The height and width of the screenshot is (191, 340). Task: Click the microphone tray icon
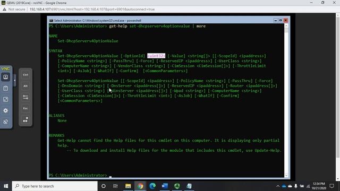click(x=296, y=186)
